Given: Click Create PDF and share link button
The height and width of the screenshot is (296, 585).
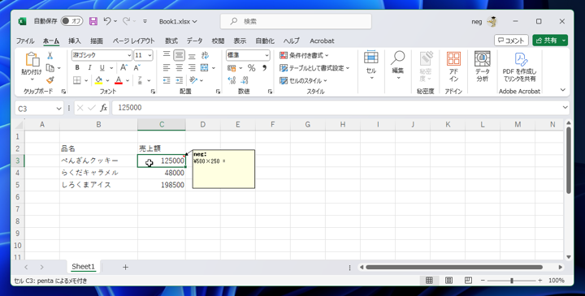Looking at the screenshot, I should pos(519,67).
